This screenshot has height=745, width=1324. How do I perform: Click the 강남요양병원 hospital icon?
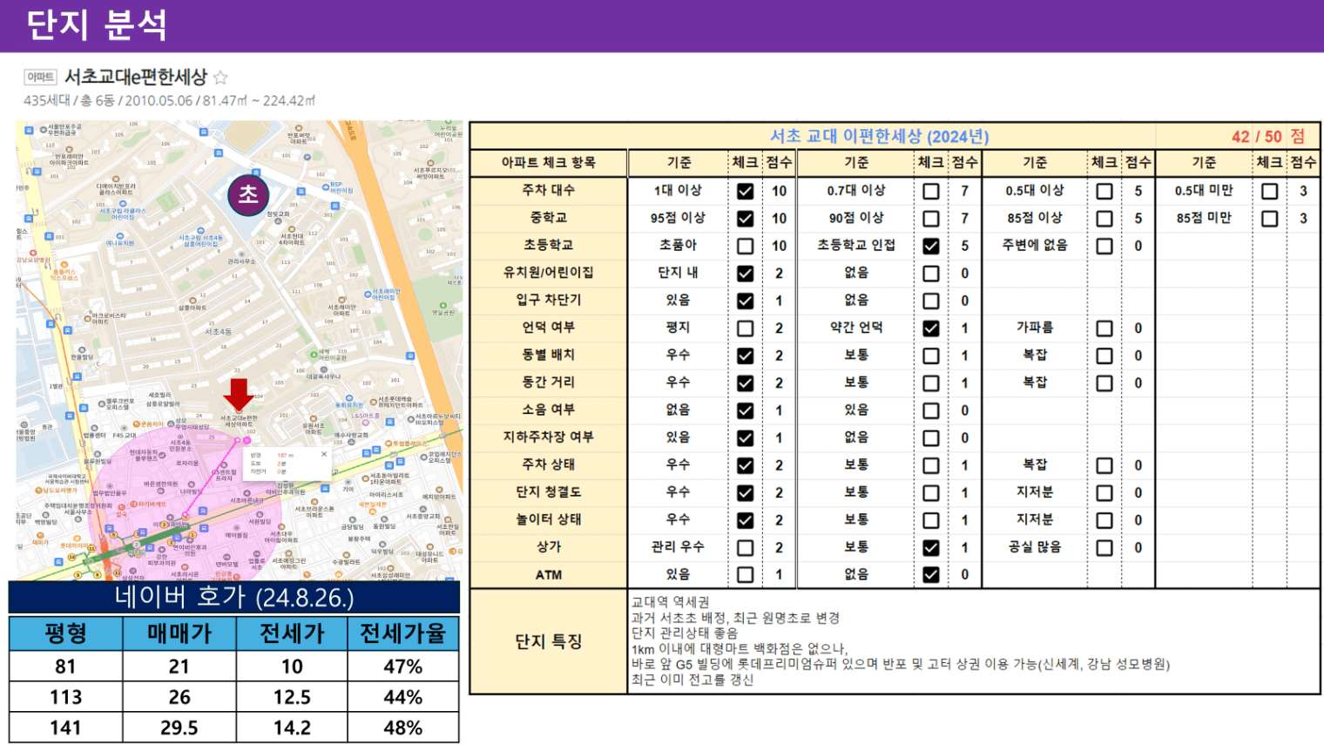[33, 253]
